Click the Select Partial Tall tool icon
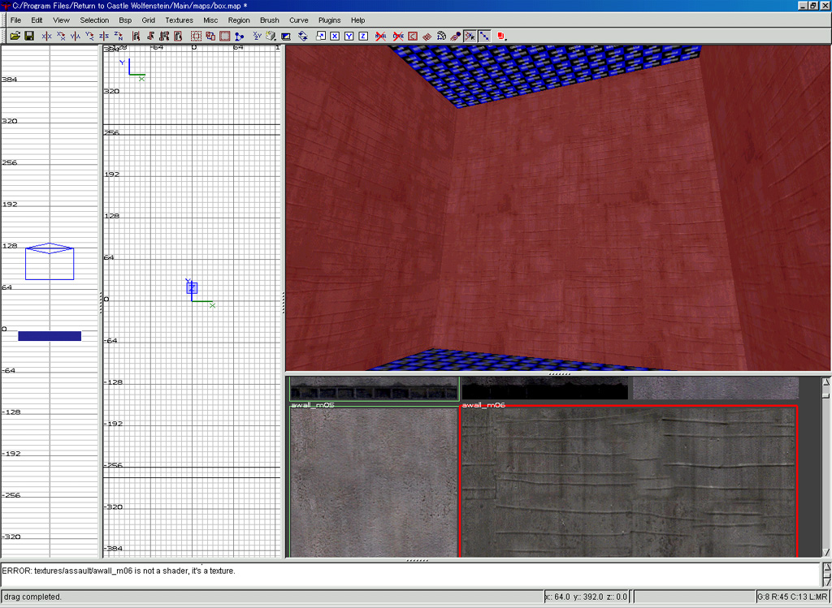The height and width of the screenshot is (608, 832). [x=164, y=36]
